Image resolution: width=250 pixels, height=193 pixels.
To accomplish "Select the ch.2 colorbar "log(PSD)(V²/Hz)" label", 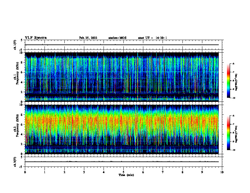I will coord(236,134).
